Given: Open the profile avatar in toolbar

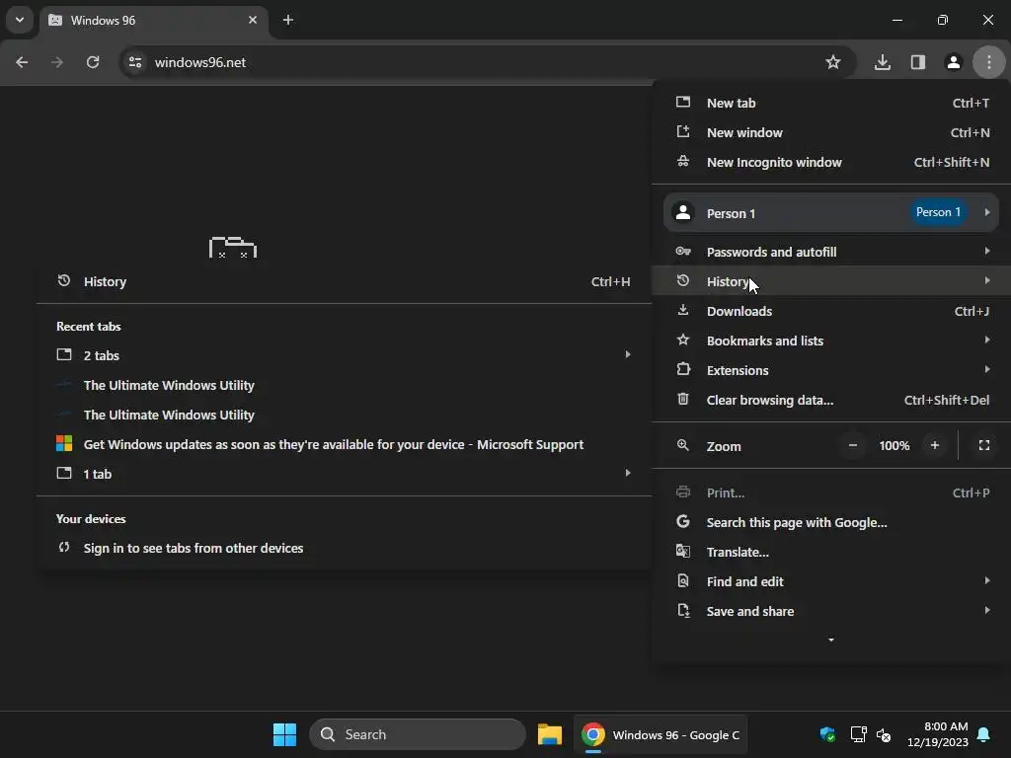Looking at the screenshot, I should [953, 62].
